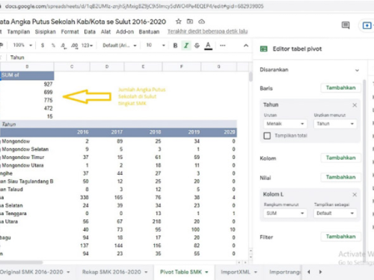The image size is (374, 280).
Task: Select the 2020 column header cell
Action: pyautogui.click(x=219, y=132)
